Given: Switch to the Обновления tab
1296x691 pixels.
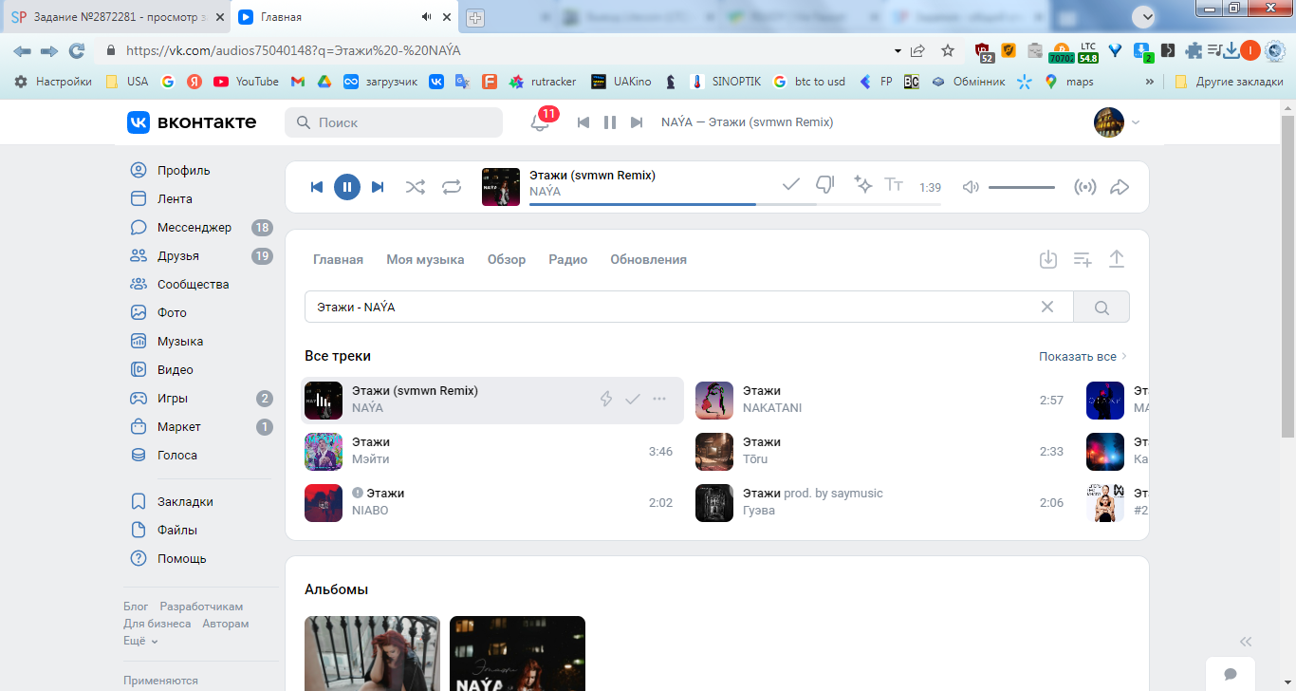Looking at the screenshot, I should pyautogui.click(x=649, y=260).
